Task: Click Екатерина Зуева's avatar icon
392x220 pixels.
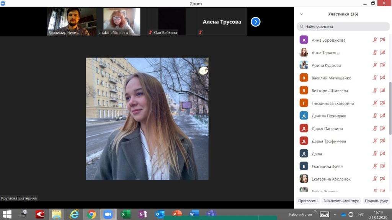Action: (304, 167)
